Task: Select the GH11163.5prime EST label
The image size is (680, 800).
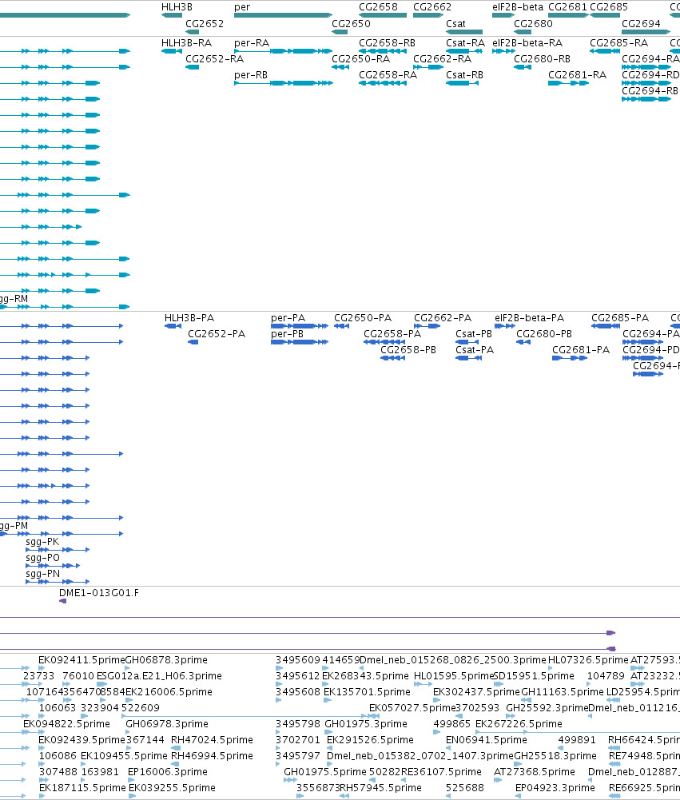Action: [x=563, y=692]
